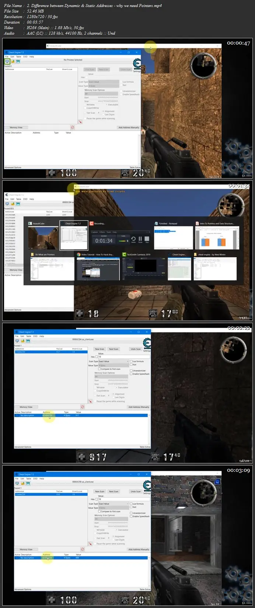
Task: Toggle Enable Speedhack in the 00:03:09 frame
Action: pyautogui.click(x=131, y=516)
